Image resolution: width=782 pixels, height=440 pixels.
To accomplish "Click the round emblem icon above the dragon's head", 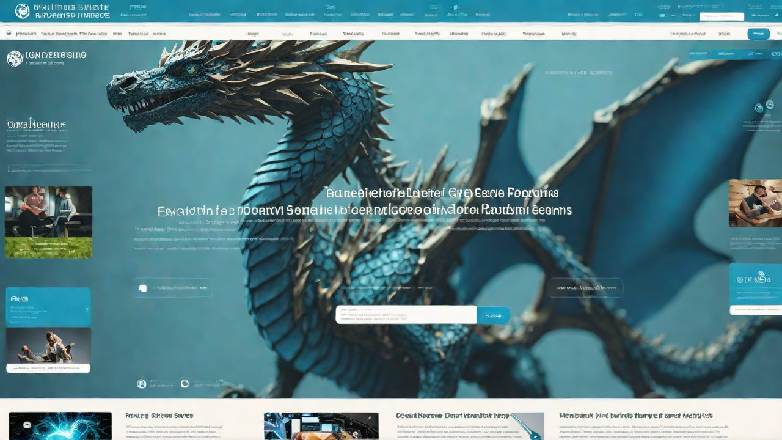I will tap(15, 58).
